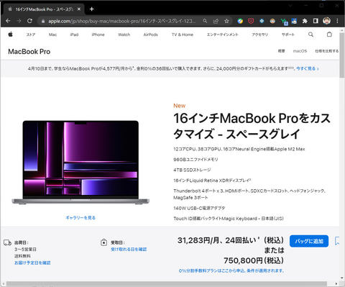Viewport: 345px width, 287px height.
Task: Open the Watch navigation item
Action: [x=124, y=35]
